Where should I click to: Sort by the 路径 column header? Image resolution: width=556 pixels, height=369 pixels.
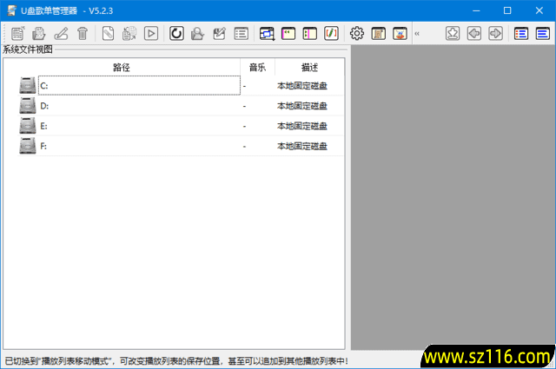(121, 67)
